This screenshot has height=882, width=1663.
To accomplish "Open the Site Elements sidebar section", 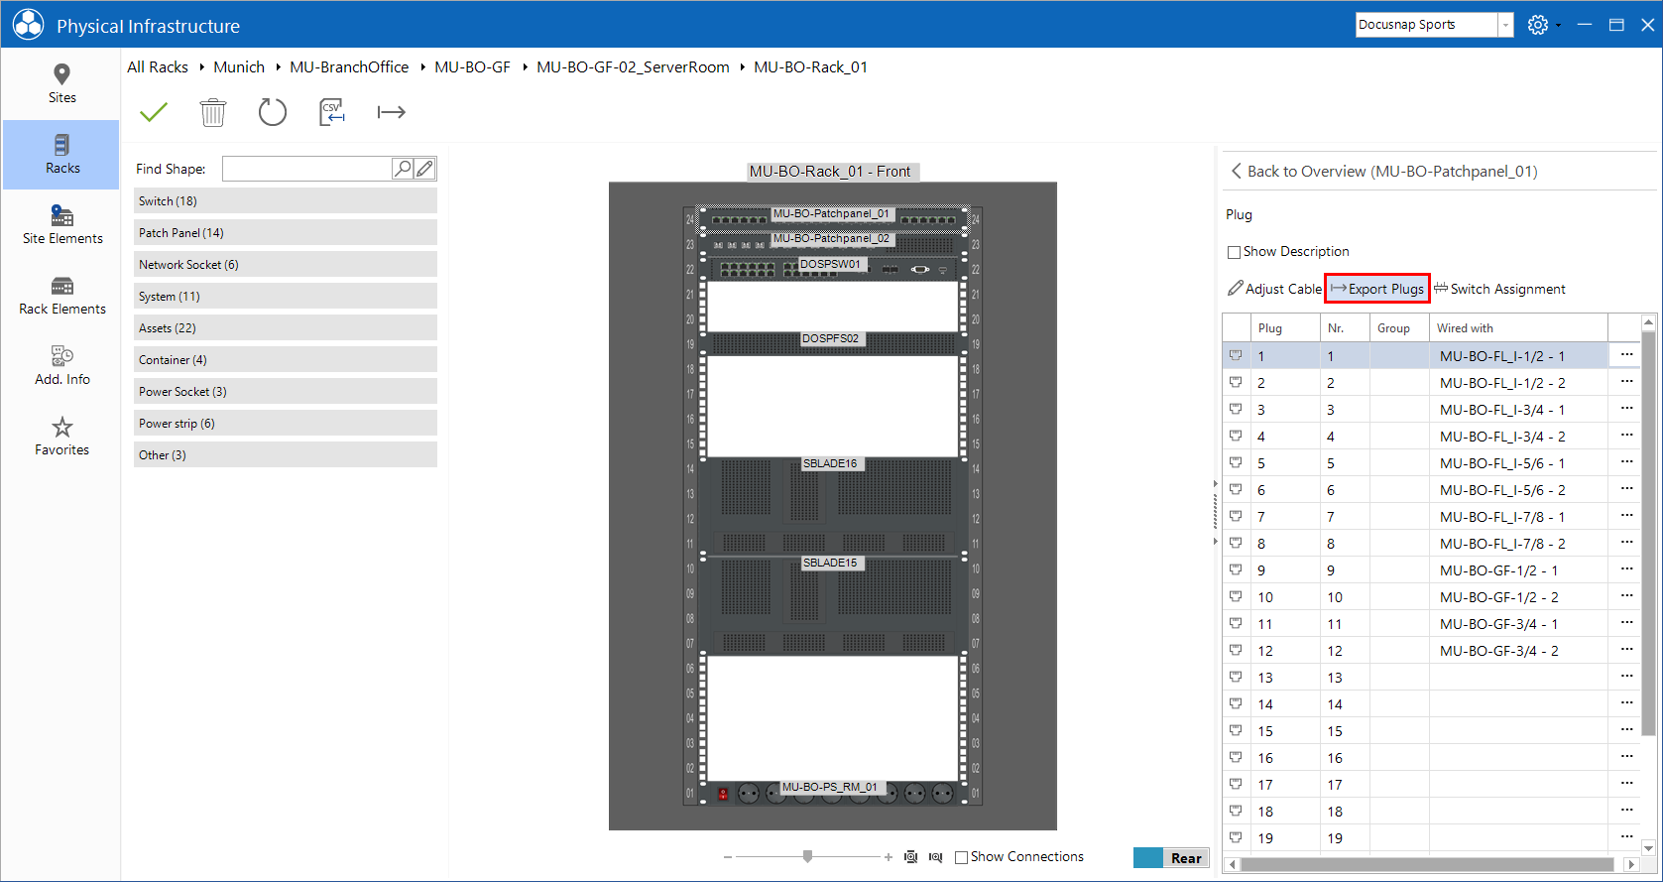I will (62, 225).
